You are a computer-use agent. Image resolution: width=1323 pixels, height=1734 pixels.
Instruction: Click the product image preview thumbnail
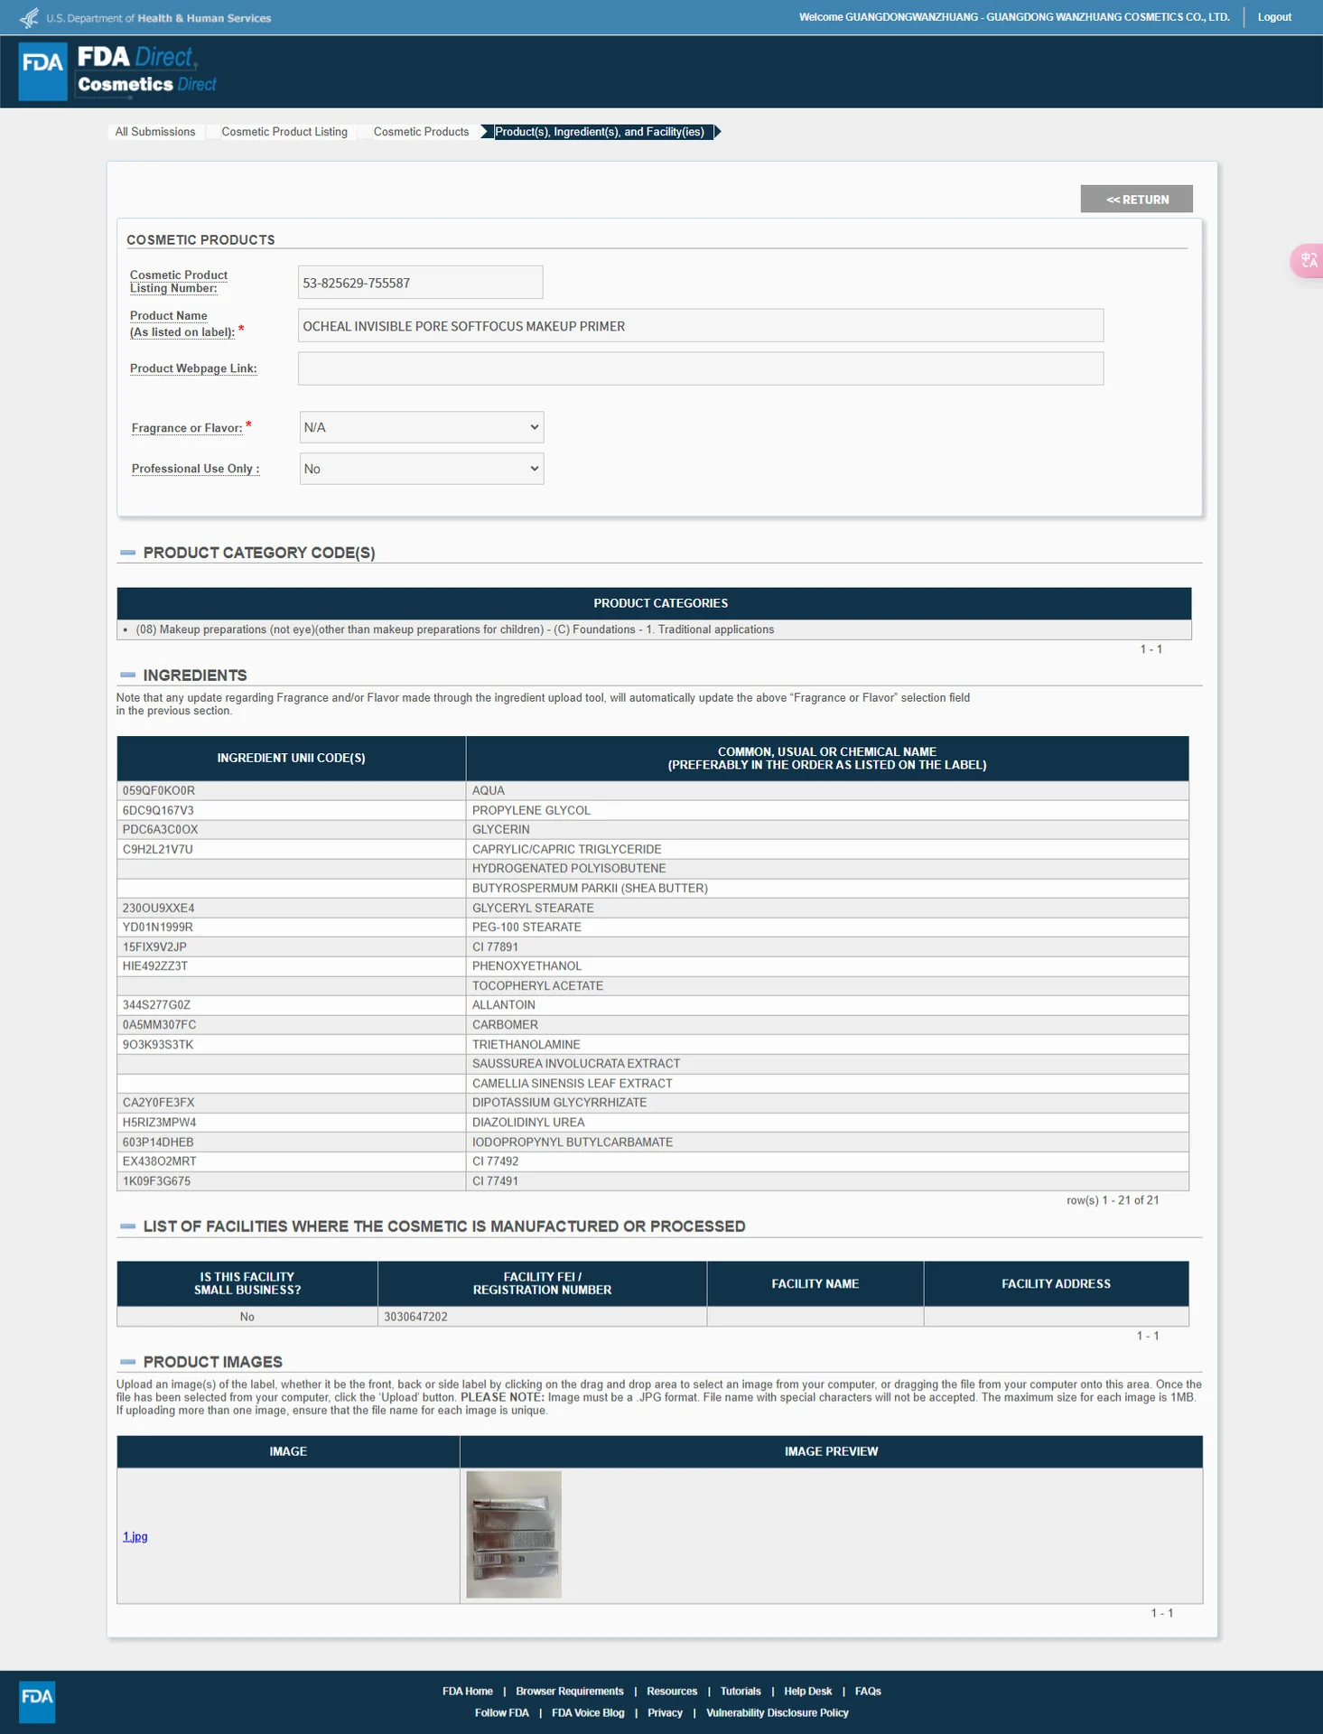[514, 1535]
